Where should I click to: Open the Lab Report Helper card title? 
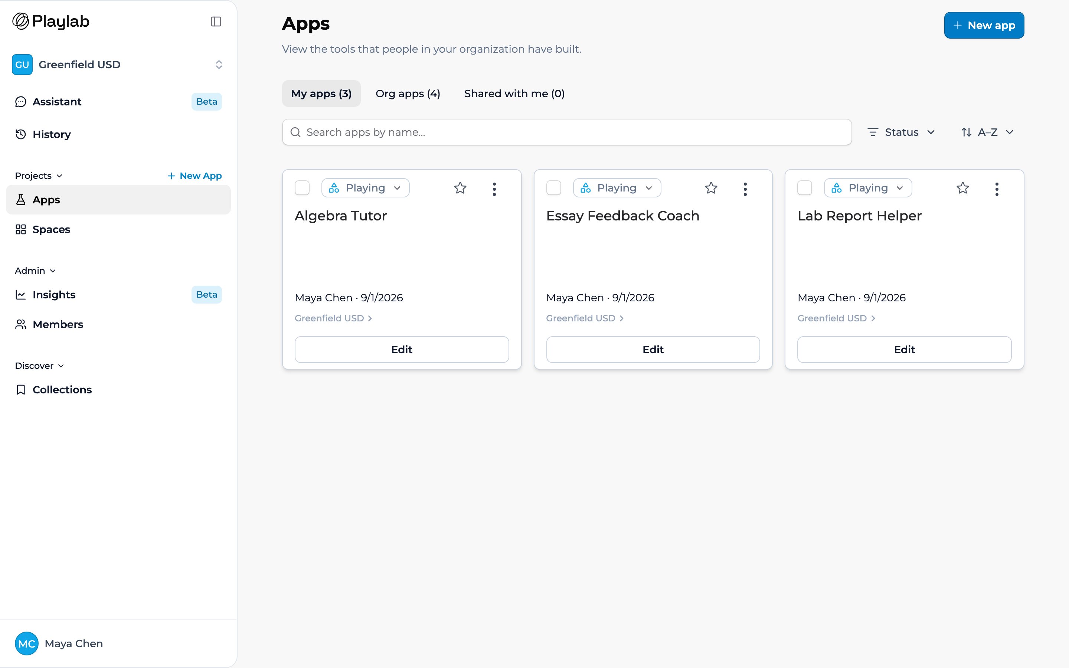[859, 216]
